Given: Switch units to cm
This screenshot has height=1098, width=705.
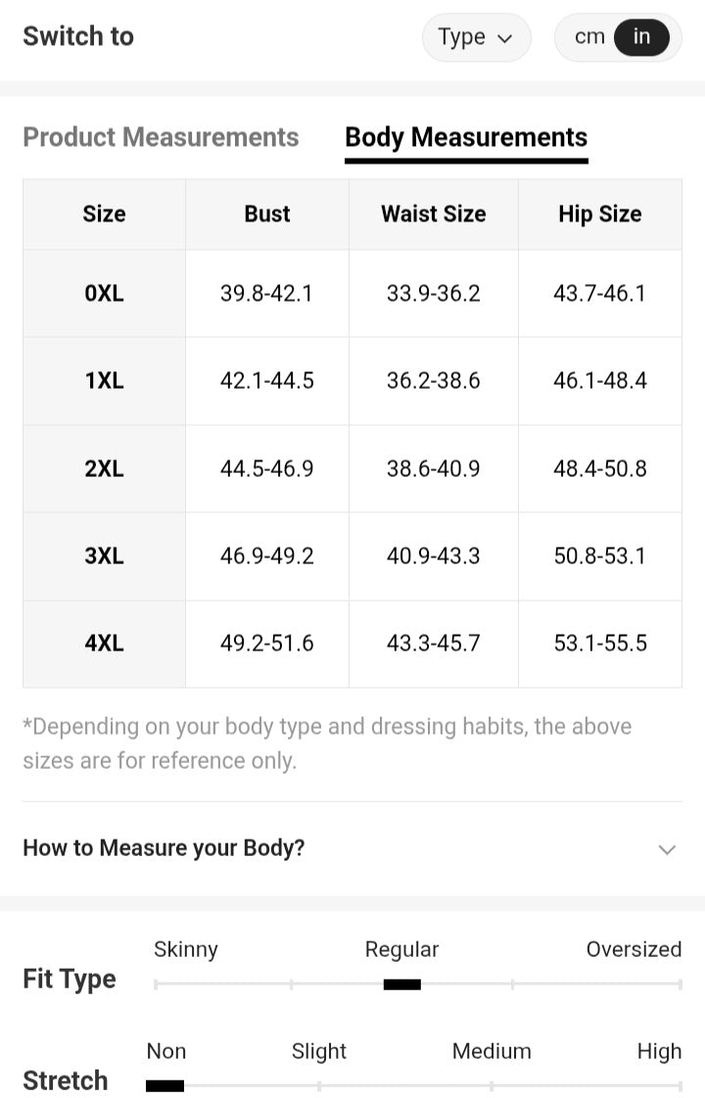Looking at the screenshot, I should (589, 37).
